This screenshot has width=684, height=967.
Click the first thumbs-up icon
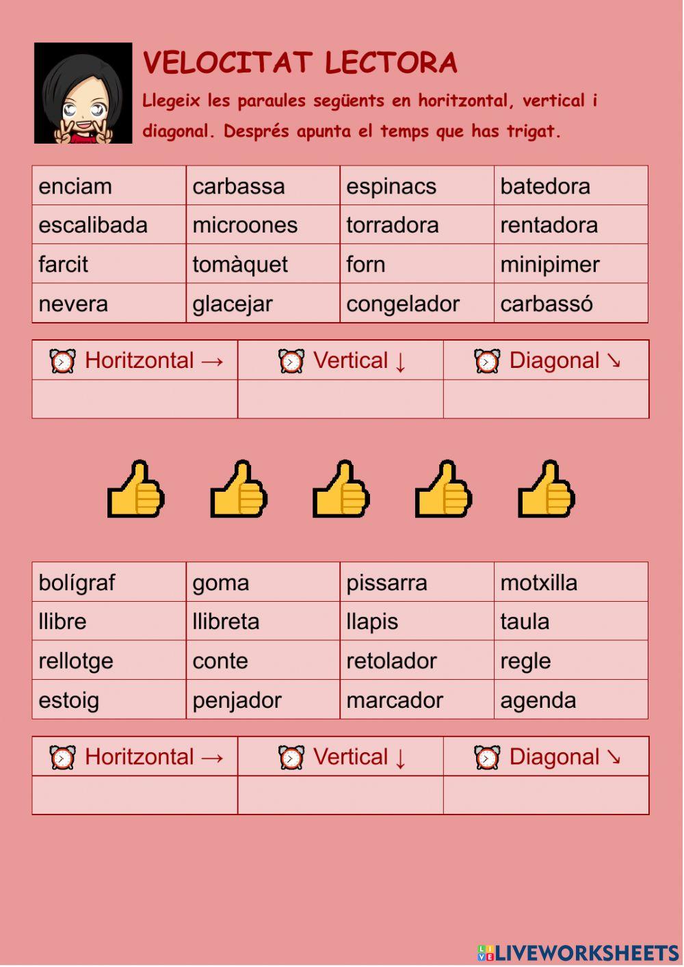coord(135,488)
